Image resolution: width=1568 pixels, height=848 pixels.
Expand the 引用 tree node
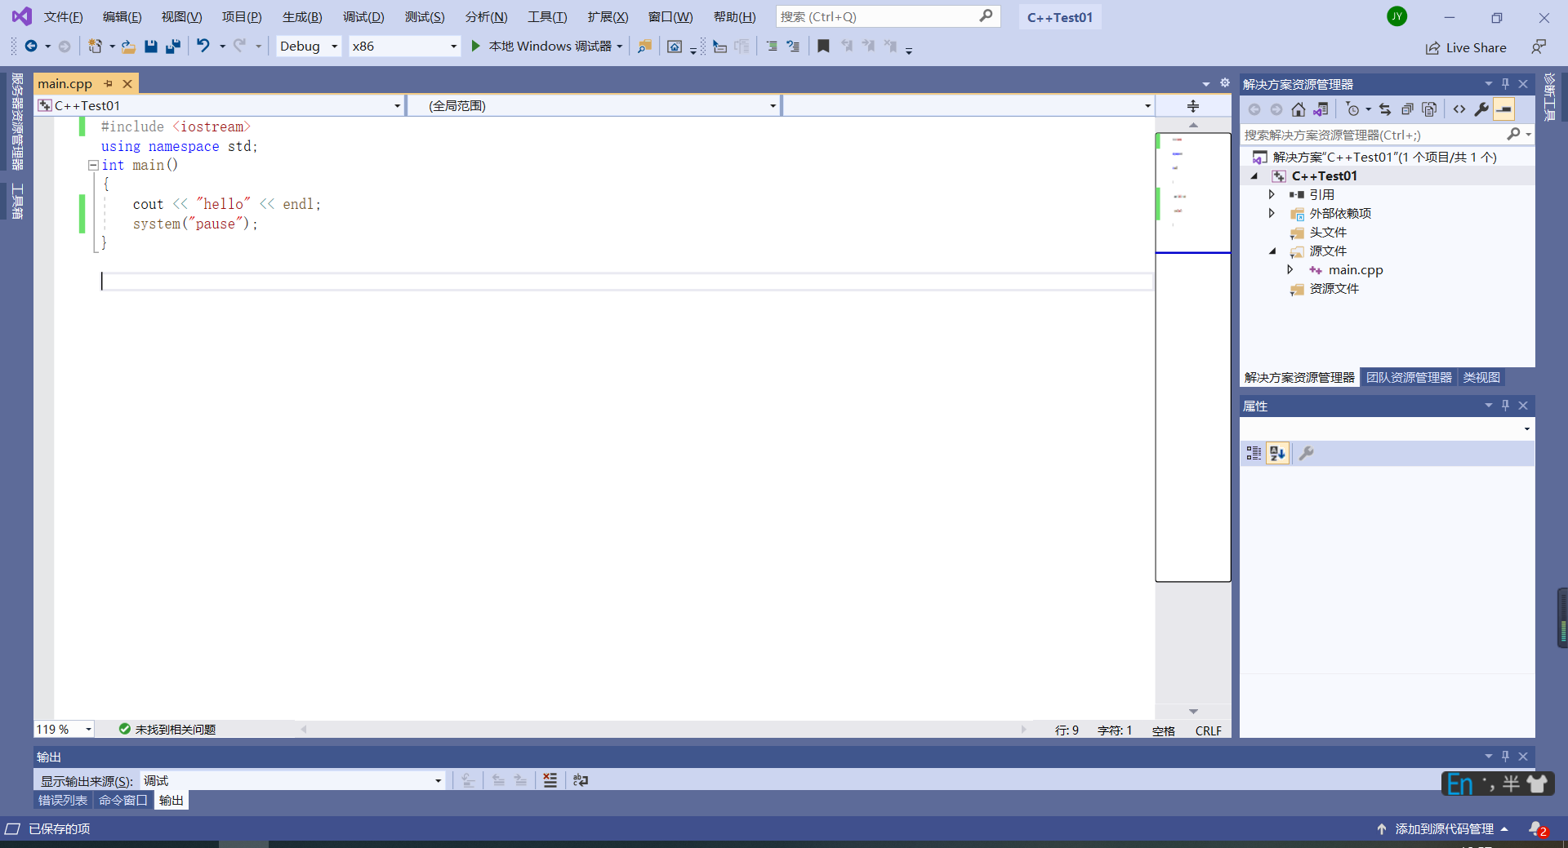click(x=1272, y=194)
